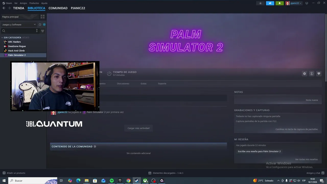Viewport: 327px width, 184px height.
Task: Add Palm Simulator 2 to favorites heart
Action: [x=319, y=74]
